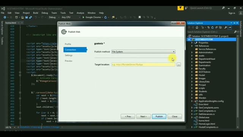This screenshot has height=137, width=243.
Task: Select the Warden folder
Action: (x=202, y=98)
